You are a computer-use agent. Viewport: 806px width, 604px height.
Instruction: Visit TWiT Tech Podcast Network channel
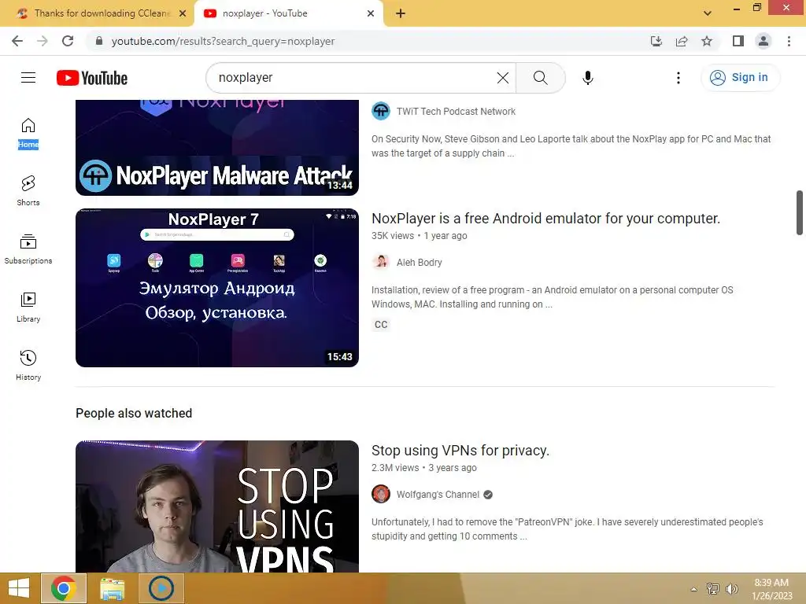[456, 112]
